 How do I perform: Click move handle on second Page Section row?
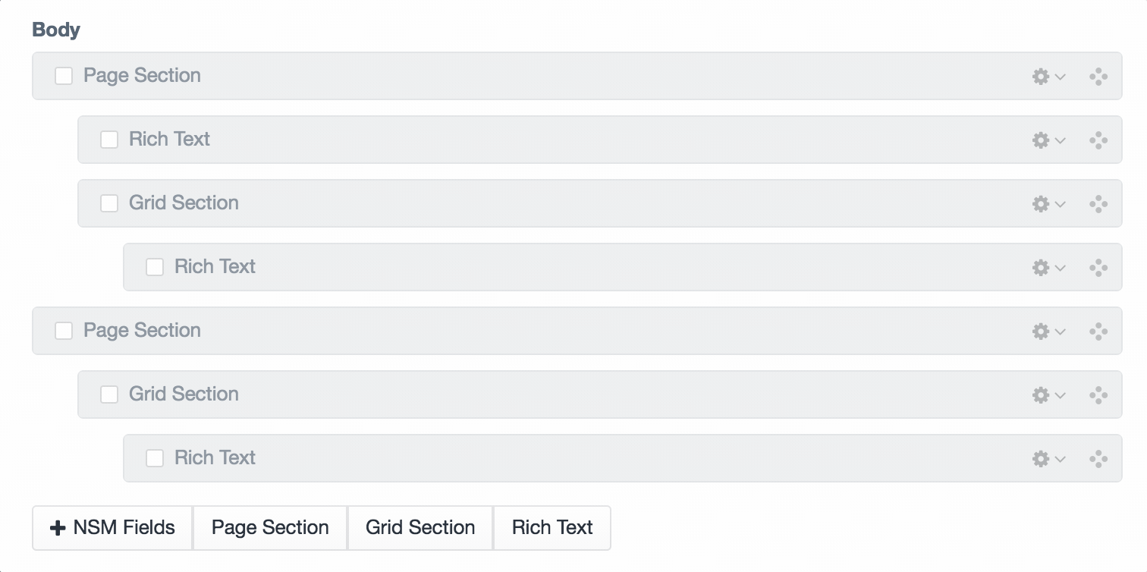1098,332
